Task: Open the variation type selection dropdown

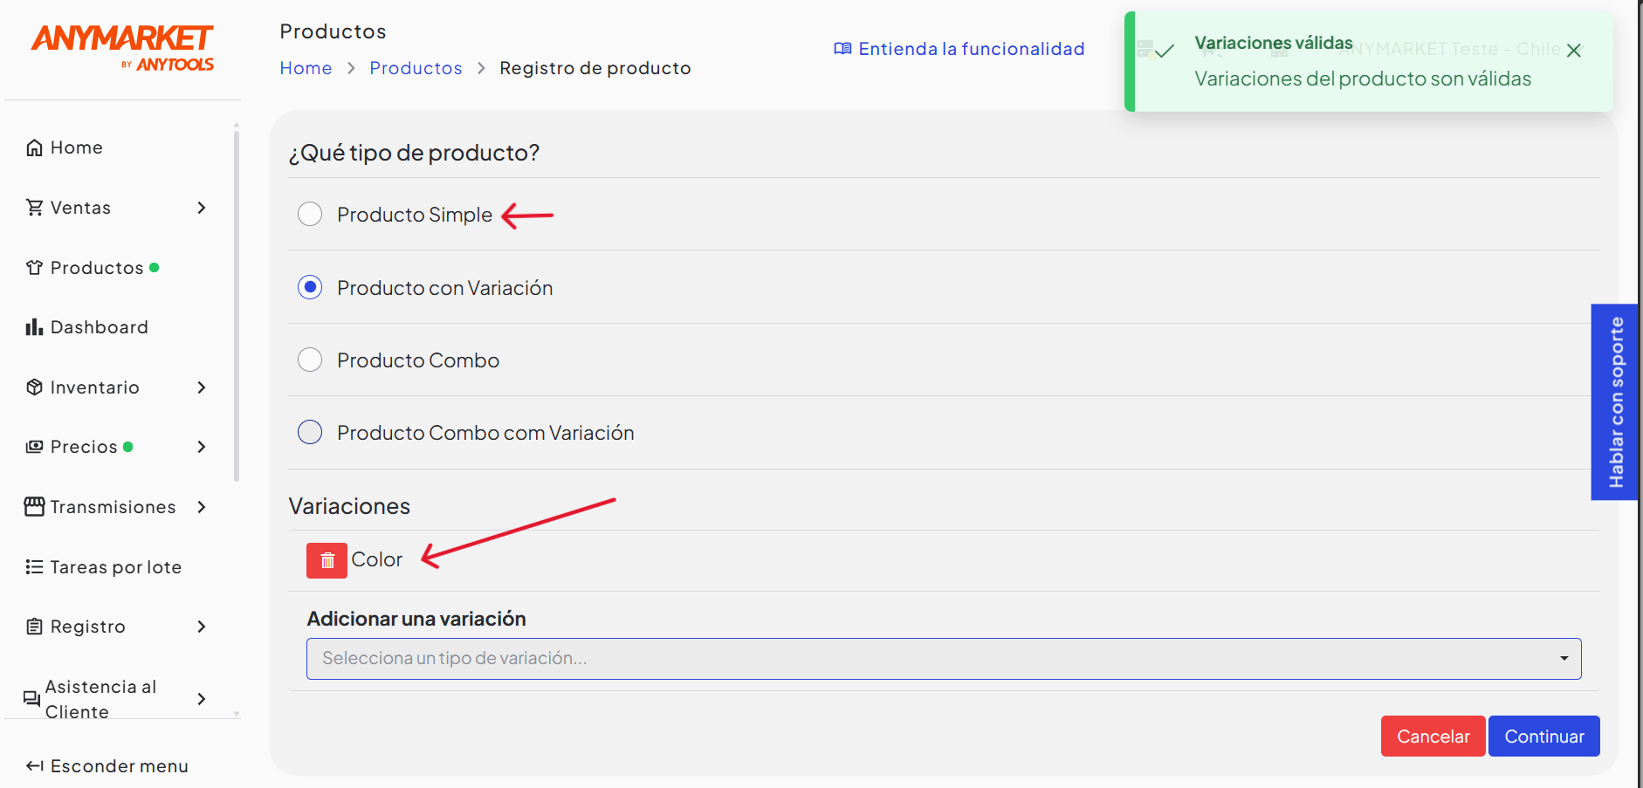Action: [944, 659]
